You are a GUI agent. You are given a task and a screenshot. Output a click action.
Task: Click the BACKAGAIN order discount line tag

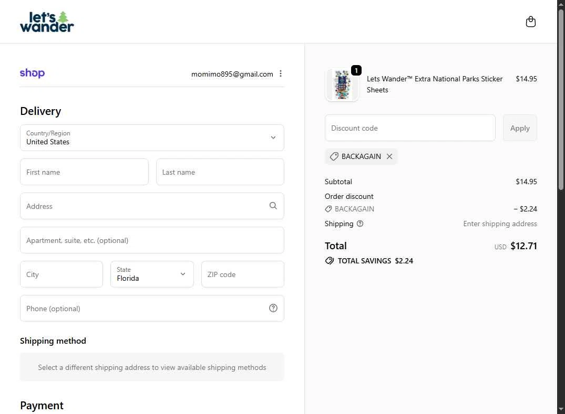(x=350, y=209)
